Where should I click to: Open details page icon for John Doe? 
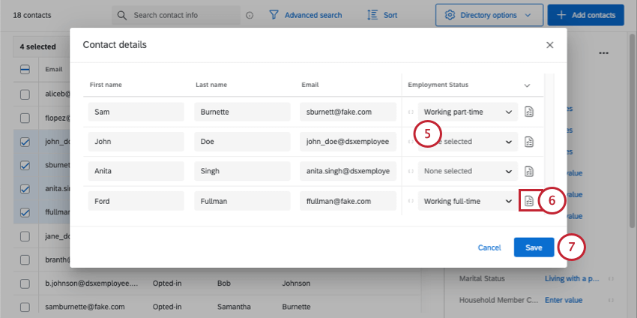[528, 142]
